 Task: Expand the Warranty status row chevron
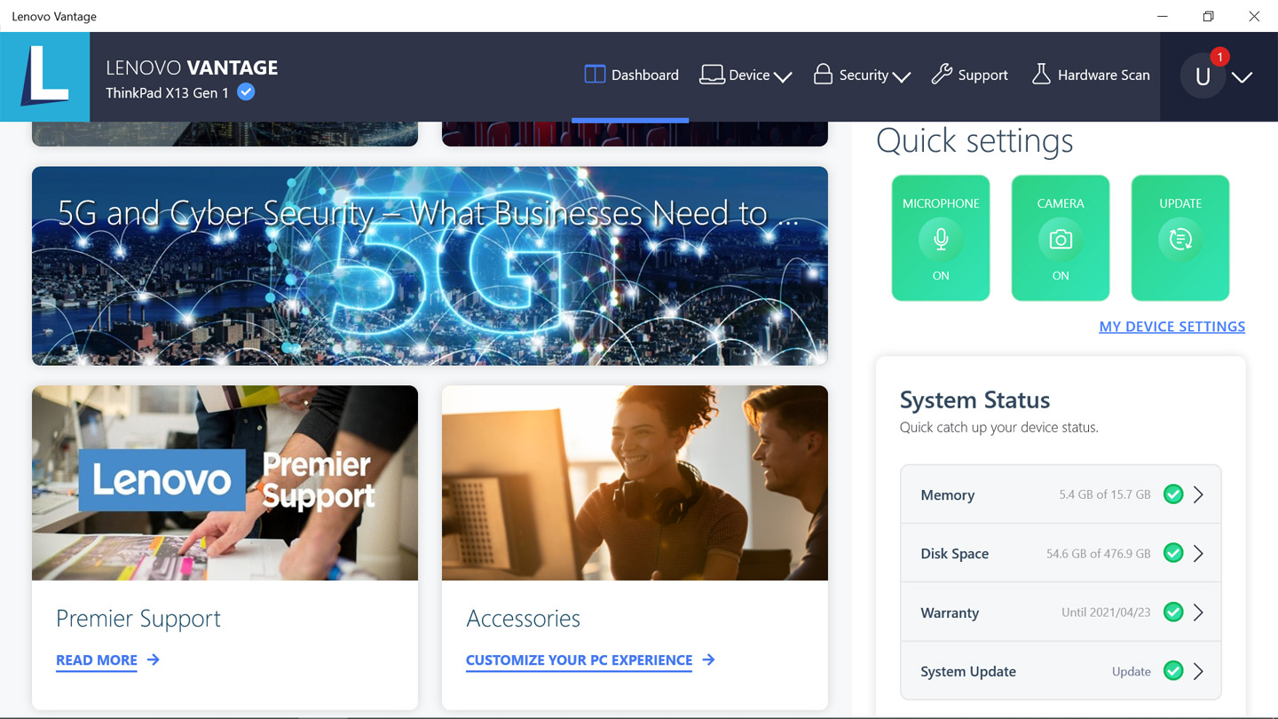pos(1198,612)
